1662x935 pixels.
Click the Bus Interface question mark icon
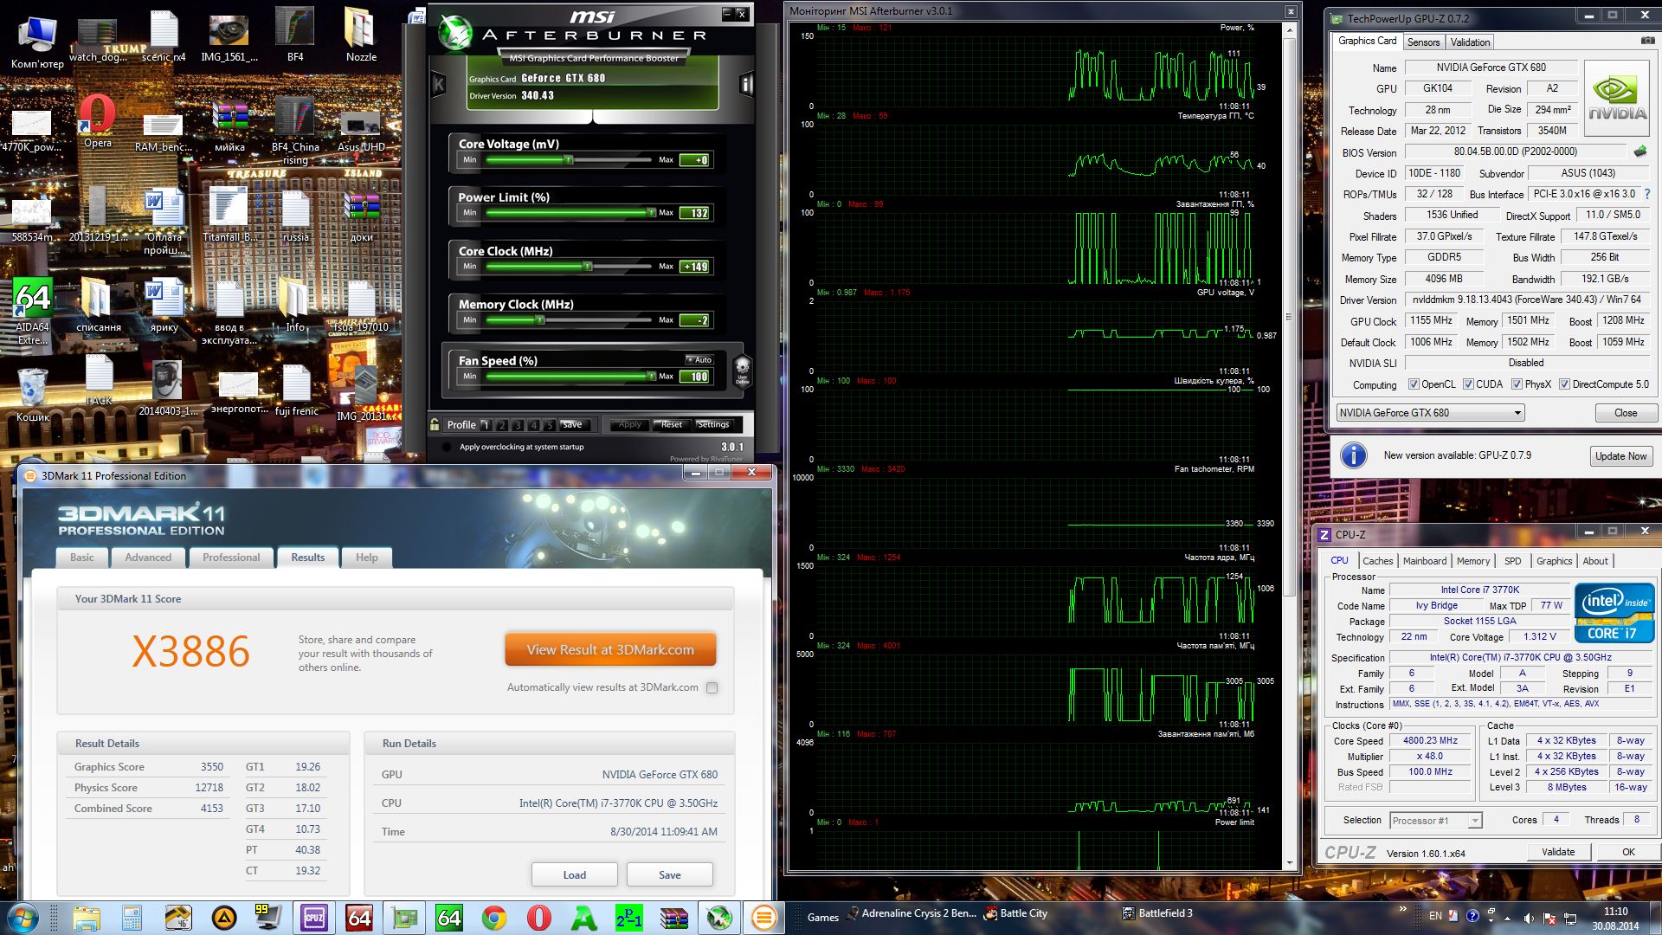pyautogui.click(x=1647, y=194)
